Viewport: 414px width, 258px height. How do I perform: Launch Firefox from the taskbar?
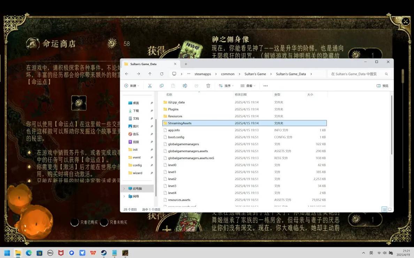click(x=72, y=252)
